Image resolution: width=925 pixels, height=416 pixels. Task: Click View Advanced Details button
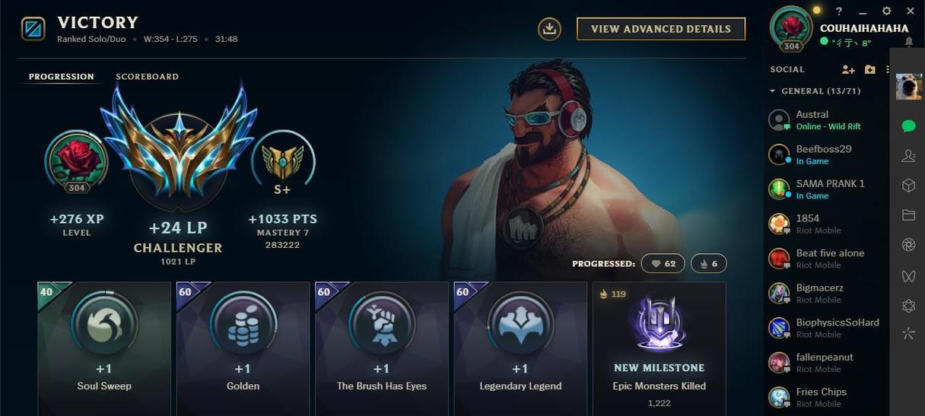661,29
